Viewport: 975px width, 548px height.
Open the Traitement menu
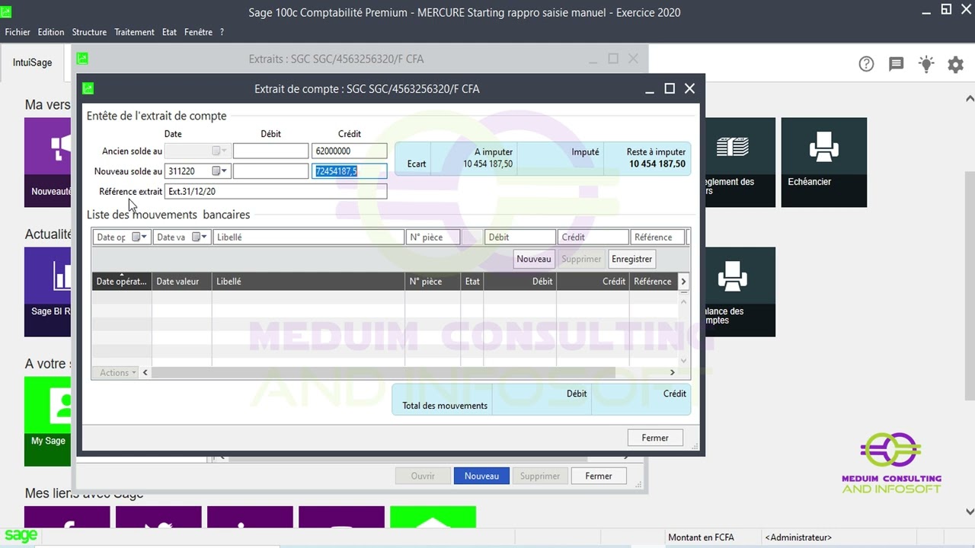coord(134,32)
